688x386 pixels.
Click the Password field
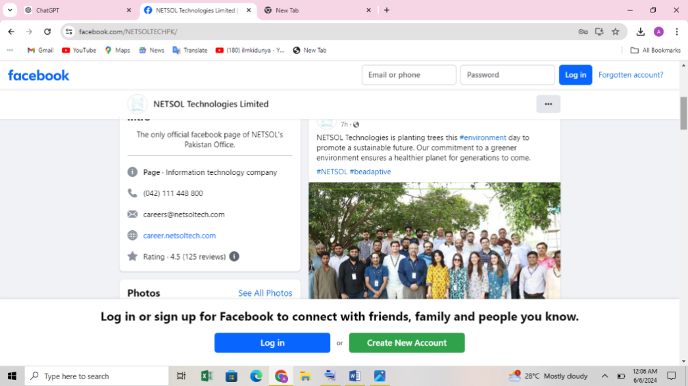point(507,75)
